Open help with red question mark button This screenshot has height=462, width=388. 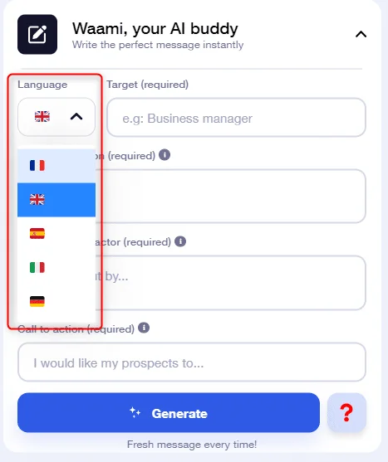pos(346,413)
